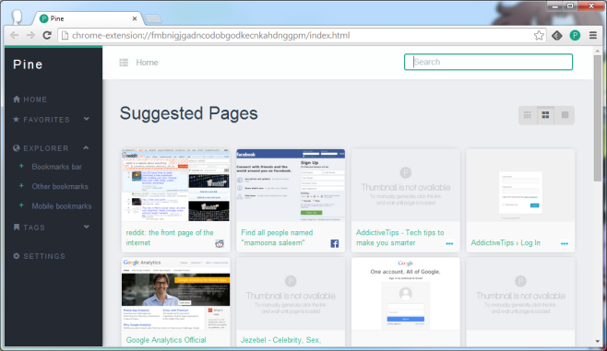Click the reddit alien favicon
607x351 pixels.
[x=220, y=243]
